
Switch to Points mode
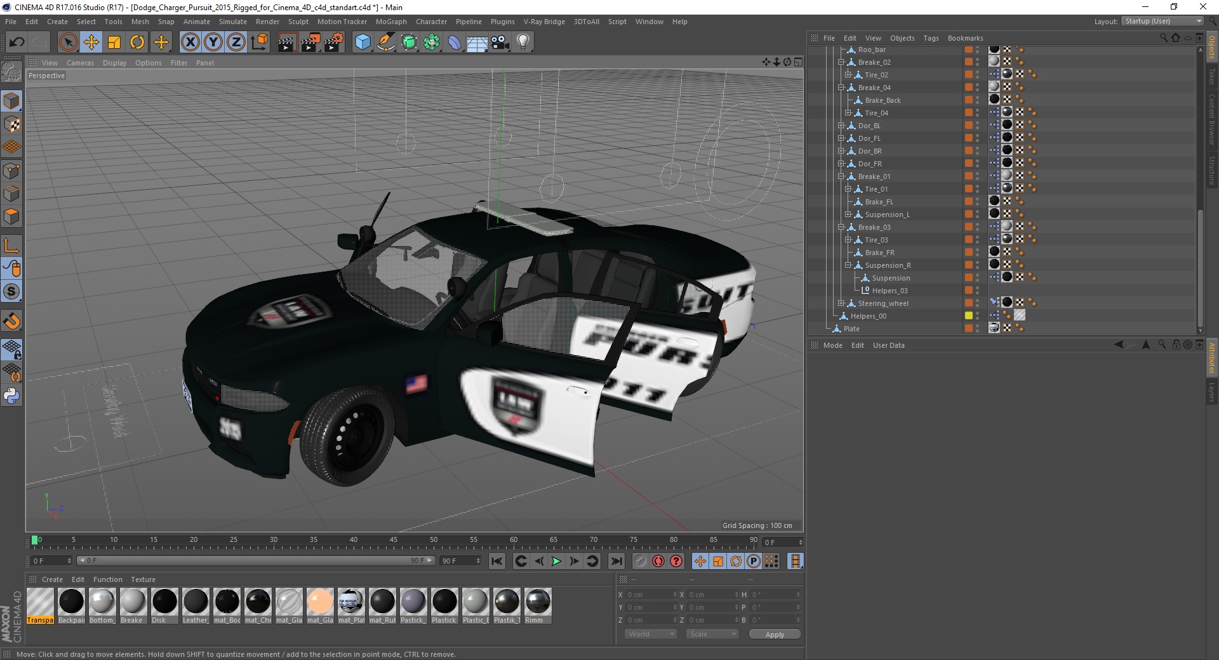tap(11, 170)
